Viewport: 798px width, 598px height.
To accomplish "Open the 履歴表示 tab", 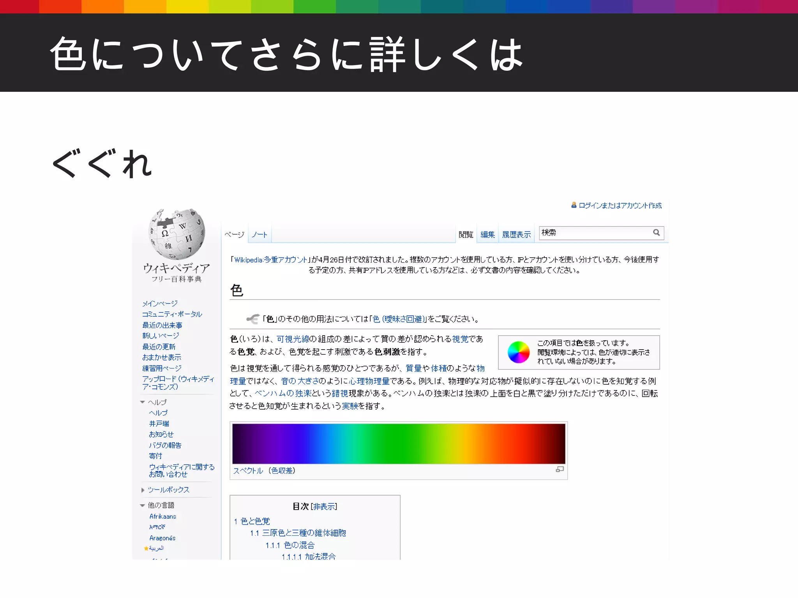I will pyautogui.click(x=516, y=234).
